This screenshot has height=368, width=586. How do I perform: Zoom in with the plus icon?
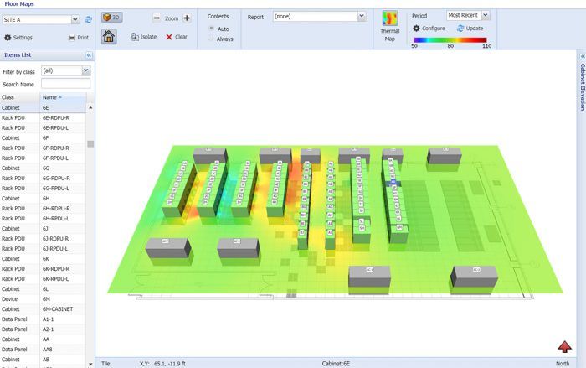(x=187, y=18)
